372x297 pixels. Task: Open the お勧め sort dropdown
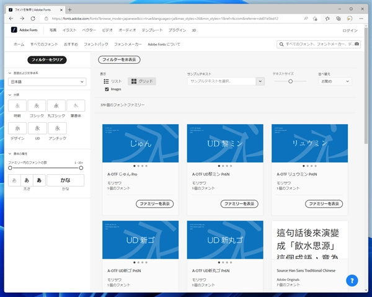pos(335,81)
